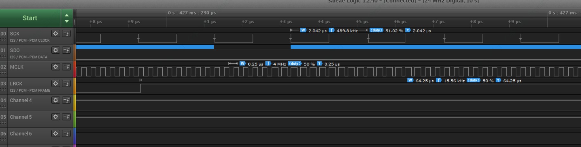This screenshot has height=147, width=581.
Task: Click the red MCLK channel color strip
Action: click(x=75, y=69)
